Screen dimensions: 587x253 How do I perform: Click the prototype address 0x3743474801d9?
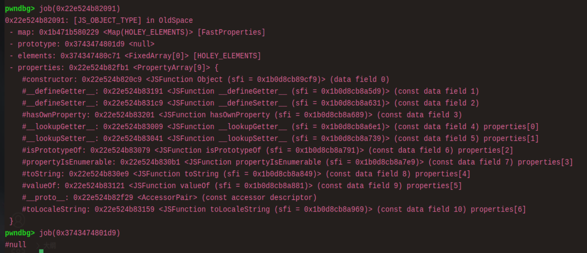(x=95, y=44)
